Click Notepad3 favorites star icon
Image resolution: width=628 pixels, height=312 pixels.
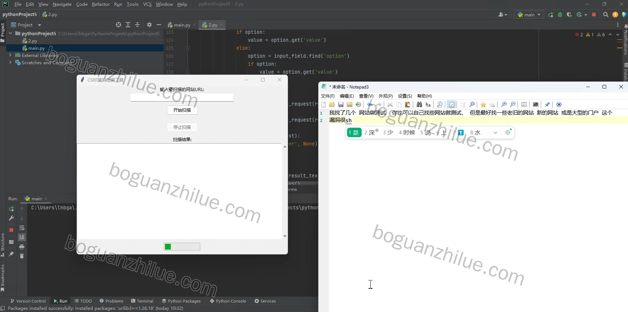tap(483, 104)
